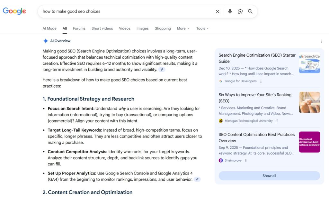Screen dimensions: 329x199
Task: Click source link icon after 'user behavior'
Action: coord(197,179)
